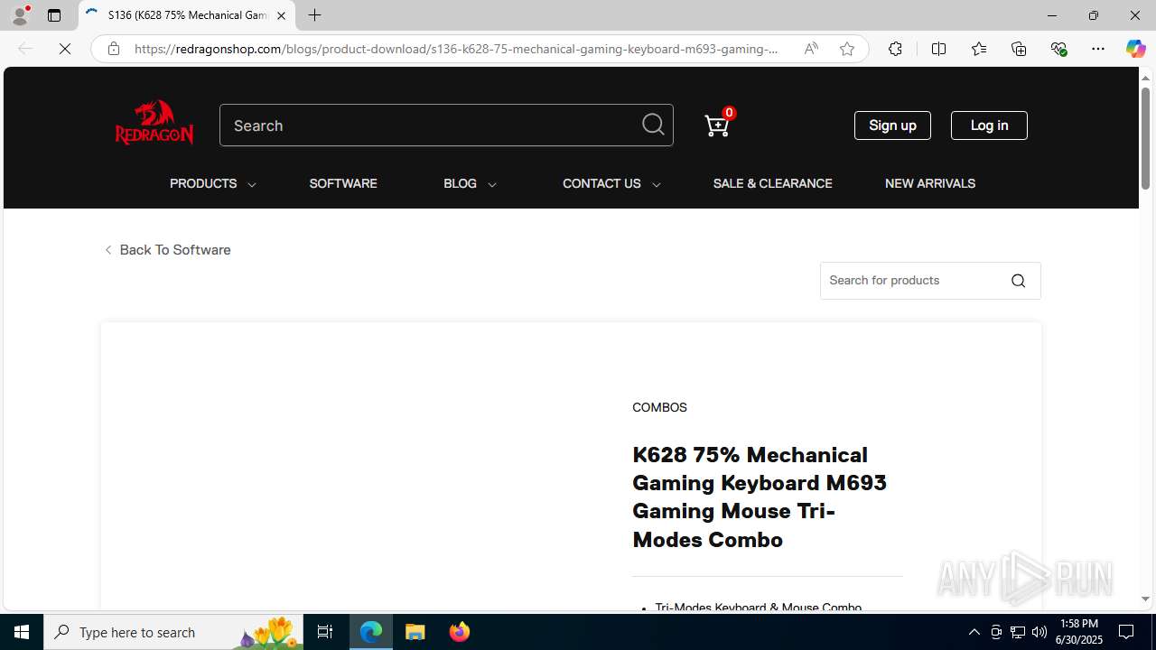Viewport: 1156px width, 650px height.
Task: Open Firefox from taskbar
Action: pyautogui.click(x=459, y=632)
